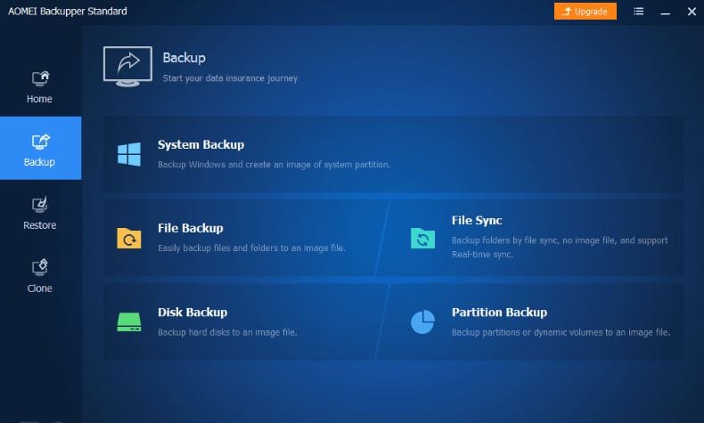Choose the File Sync title
The height and width of the screenshot is (423, 704).
[477, 220]
